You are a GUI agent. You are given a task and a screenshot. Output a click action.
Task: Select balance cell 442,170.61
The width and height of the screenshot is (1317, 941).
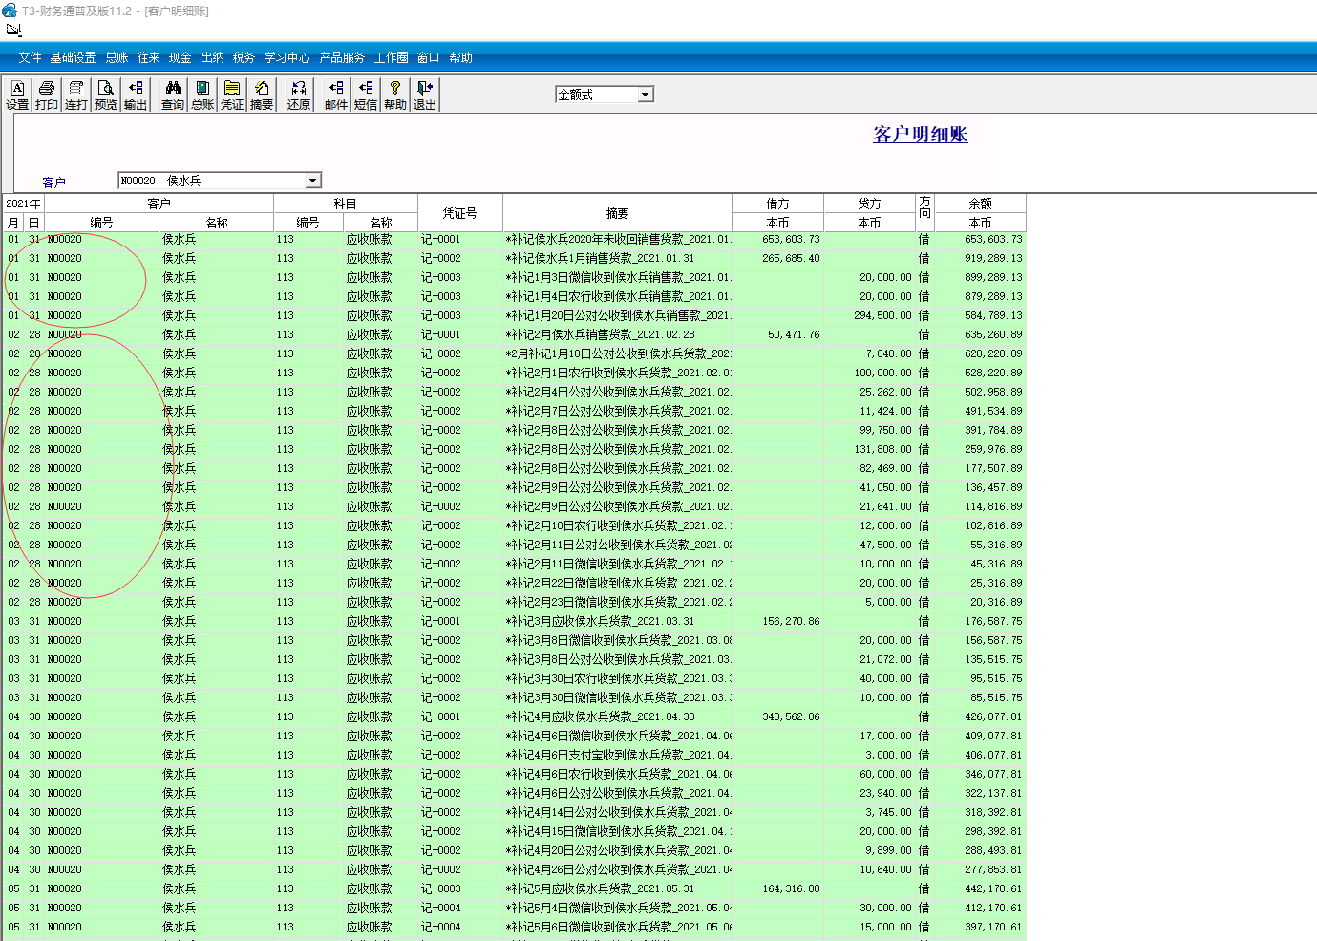(x=980, y=889)
